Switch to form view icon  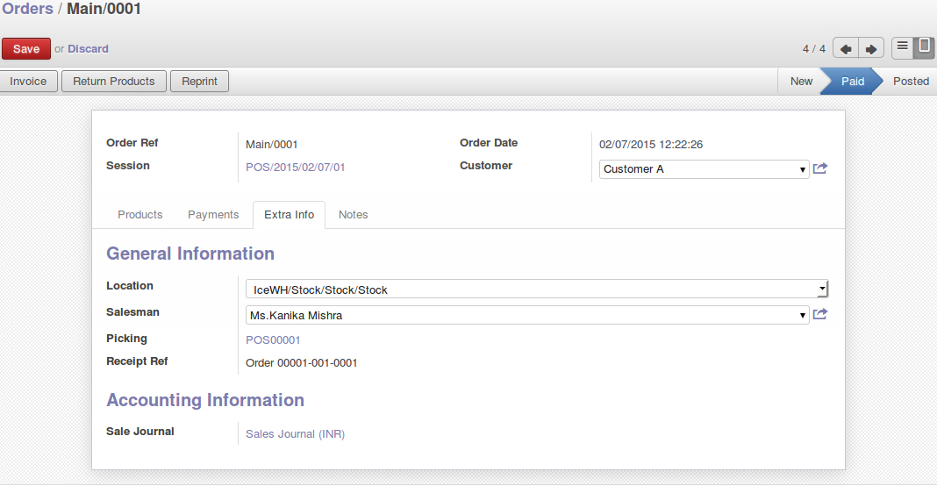click(924, 46)
